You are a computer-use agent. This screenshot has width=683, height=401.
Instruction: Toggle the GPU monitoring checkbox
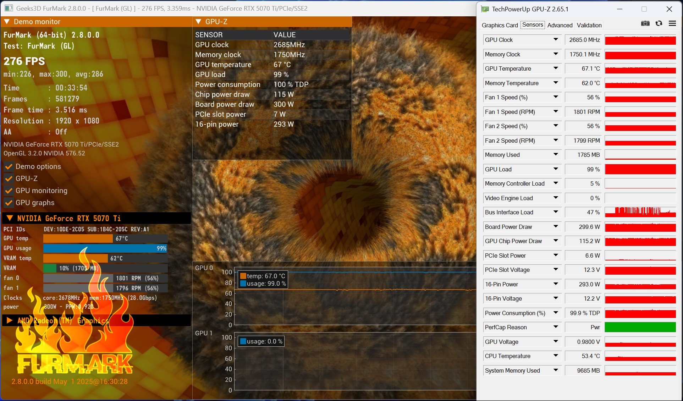9,191
